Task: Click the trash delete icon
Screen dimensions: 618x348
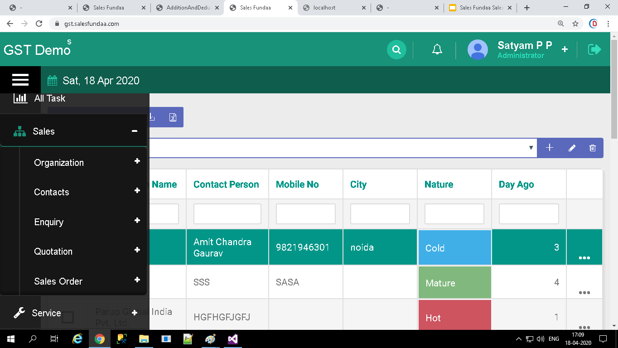Action: coord(592,148)
